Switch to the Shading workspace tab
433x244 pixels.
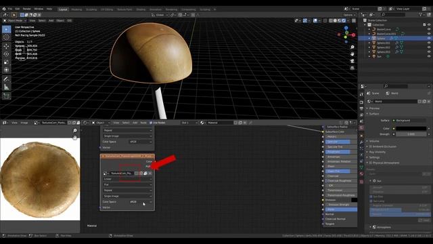coord(141,9)
